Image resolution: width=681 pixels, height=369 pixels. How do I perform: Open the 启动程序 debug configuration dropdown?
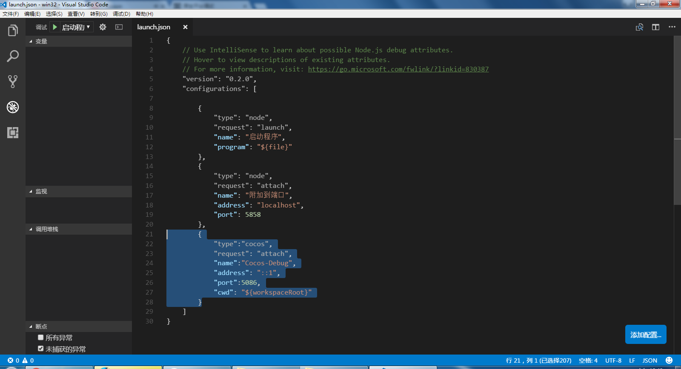[76, 27]
